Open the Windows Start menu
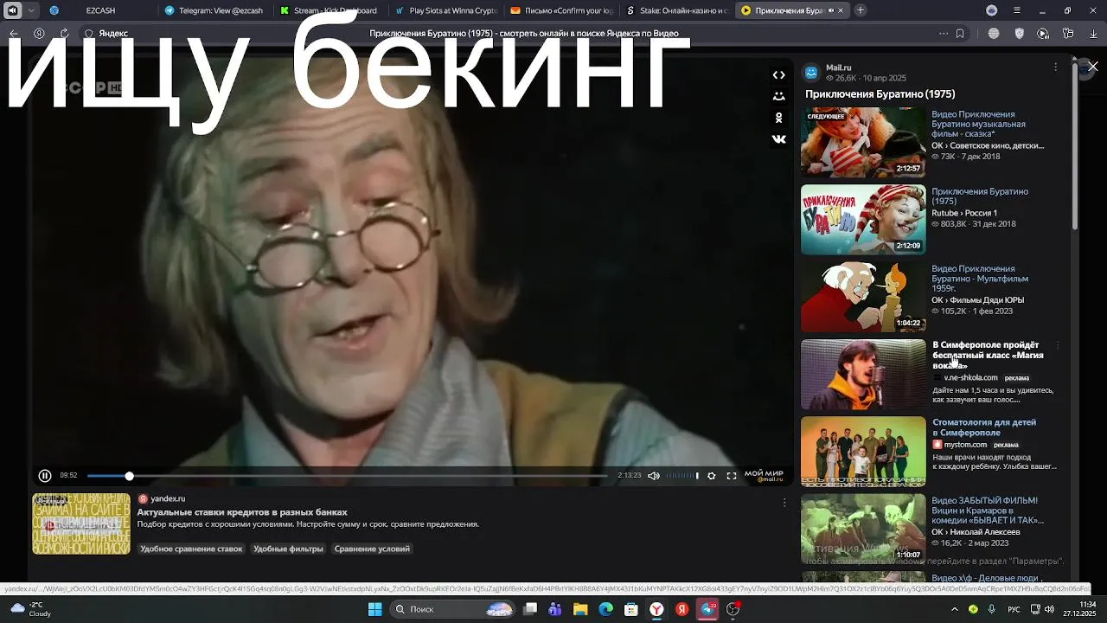 374,609
